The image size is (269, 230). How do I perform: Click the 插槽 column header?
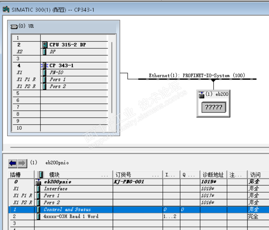[x=21, y=175]
